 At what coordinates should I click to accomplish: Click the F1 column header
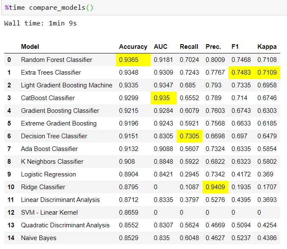(235, 47)
